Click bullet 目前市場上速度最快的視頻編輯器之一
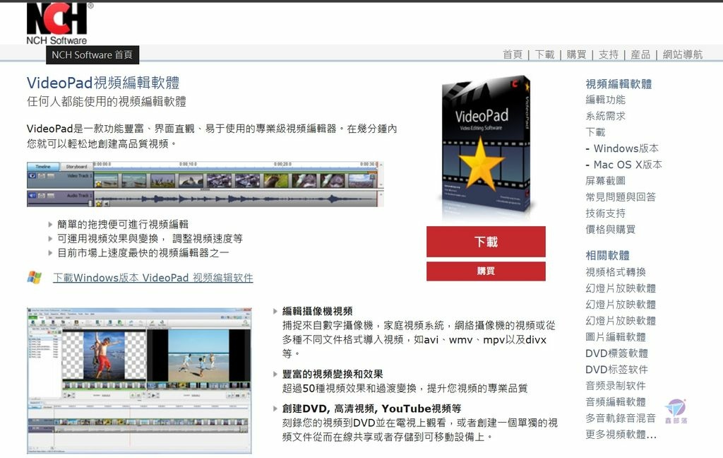 click(143, 252)
